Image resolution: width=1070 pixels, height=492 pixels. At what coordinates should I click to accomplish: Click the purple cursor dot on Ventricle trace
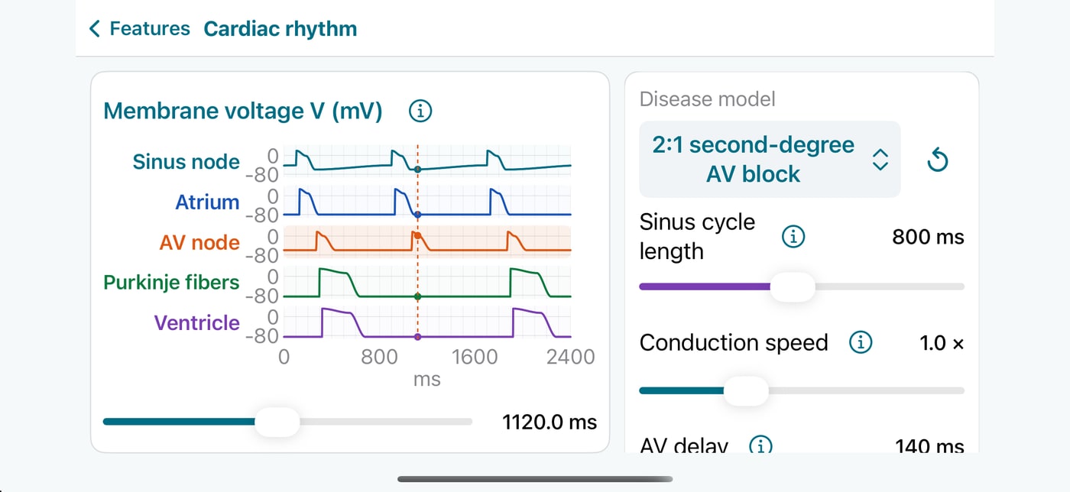pos(417,336)
